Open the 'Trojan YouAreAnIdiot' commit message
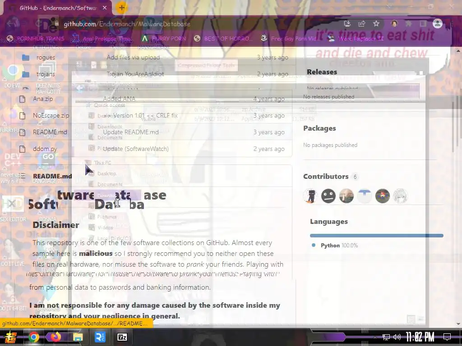 pyautogui.click(x=135, y=74)
